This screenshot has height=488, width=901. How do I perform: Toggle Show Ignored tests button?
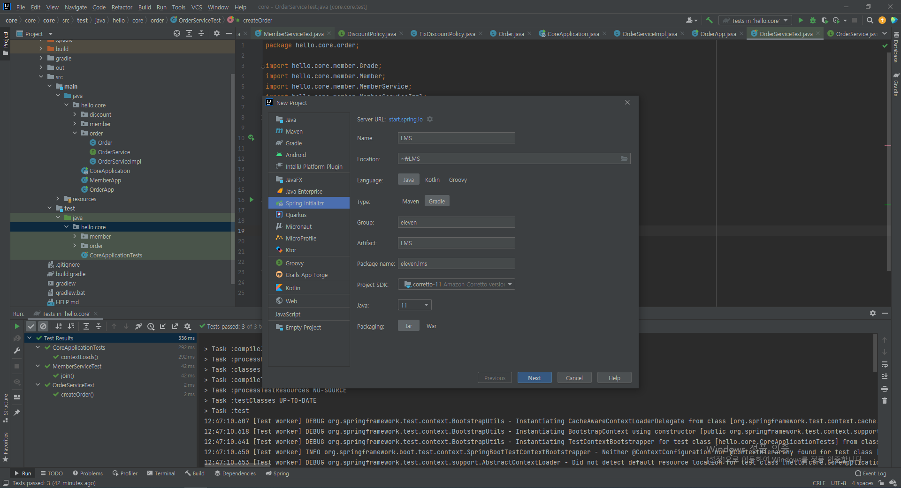click(43, 326)
